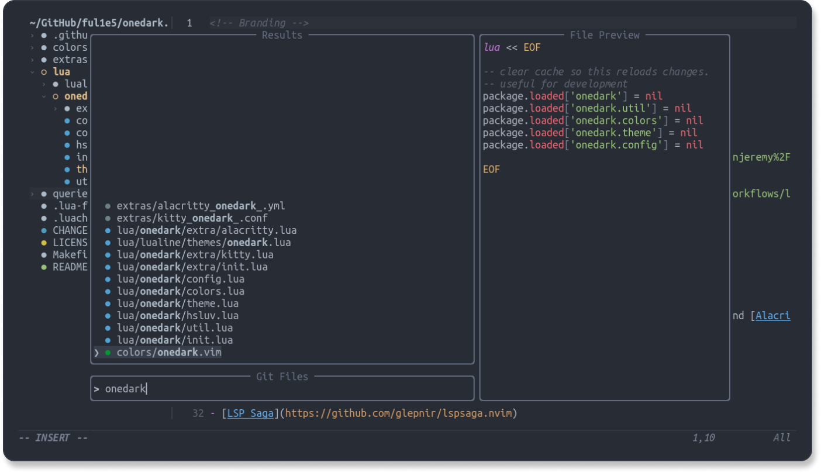Click the File Preview panel title
821x473 pixels.
[x=605, y=35]
